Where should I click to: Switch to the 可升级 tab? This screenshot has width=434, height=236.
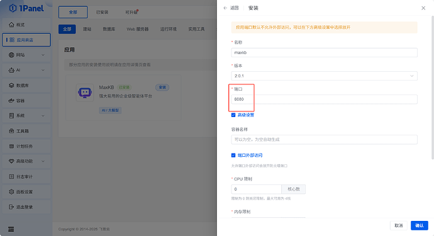[x=131, y=12]
